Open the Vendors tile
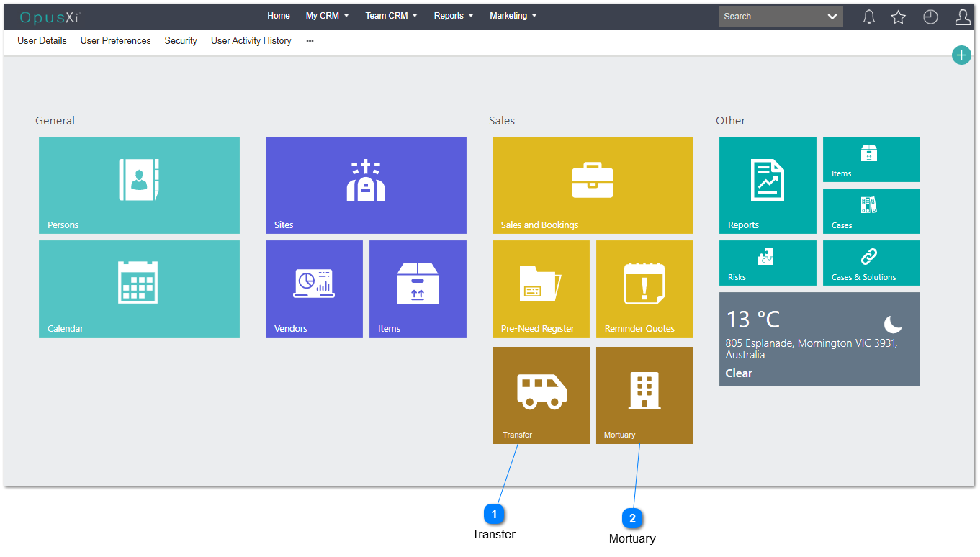 314,289
